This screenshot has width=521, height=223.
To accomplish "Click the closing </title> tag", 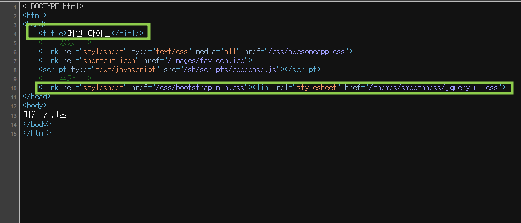I will click(127, 33).
